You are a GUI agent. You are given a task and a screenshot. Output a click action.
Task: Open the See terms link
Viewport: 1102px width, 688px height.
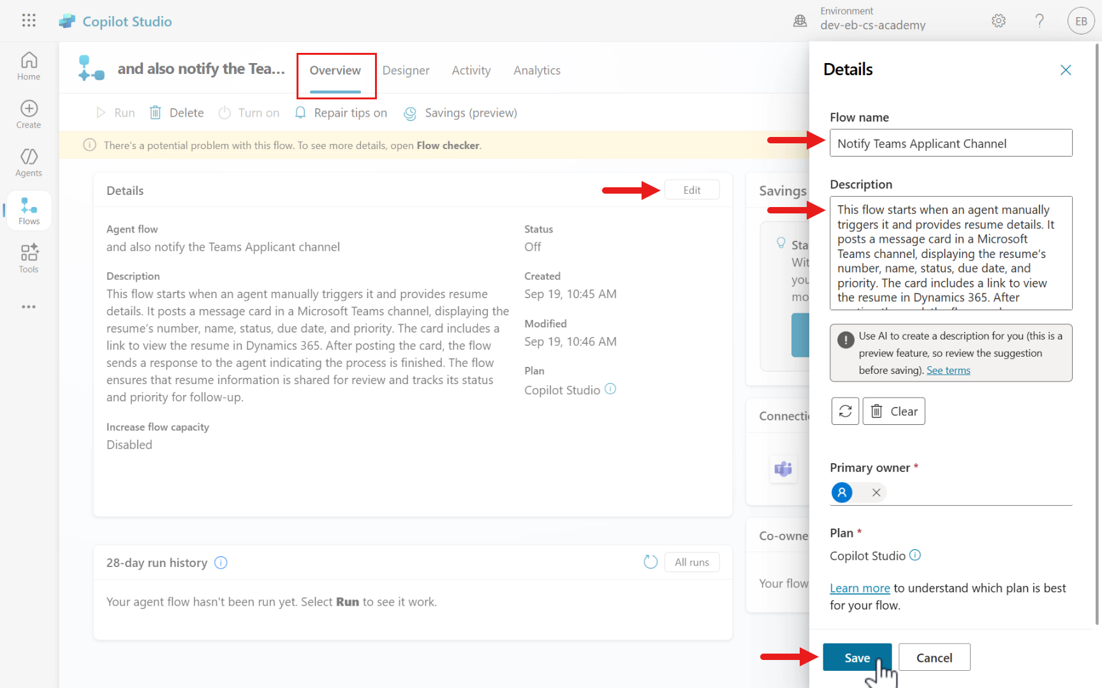click(x=948, y=371)
